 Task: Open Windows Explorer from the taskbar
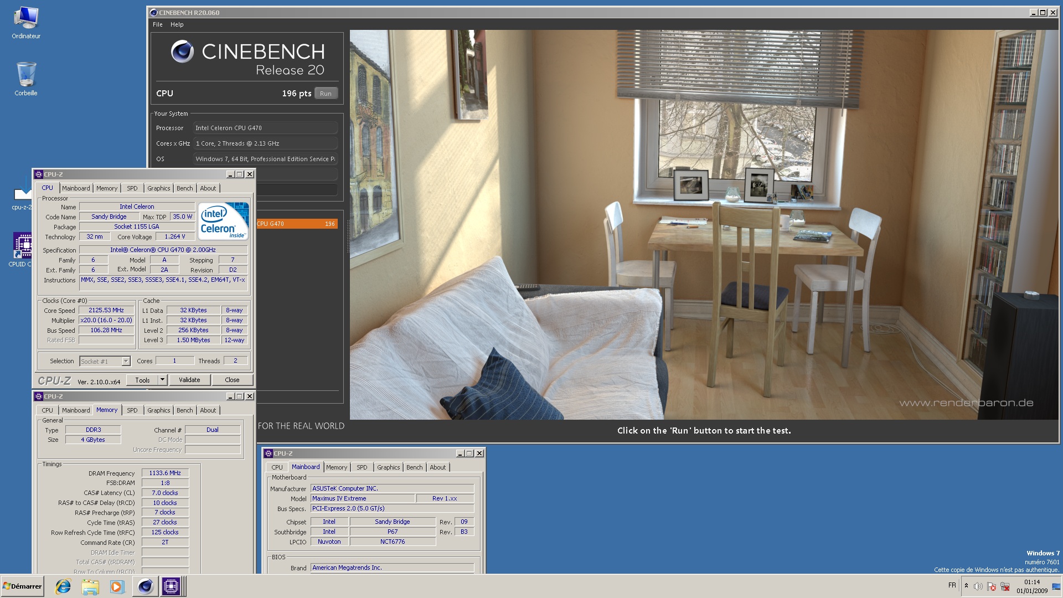pyautogui.click(x=90, y=586)
